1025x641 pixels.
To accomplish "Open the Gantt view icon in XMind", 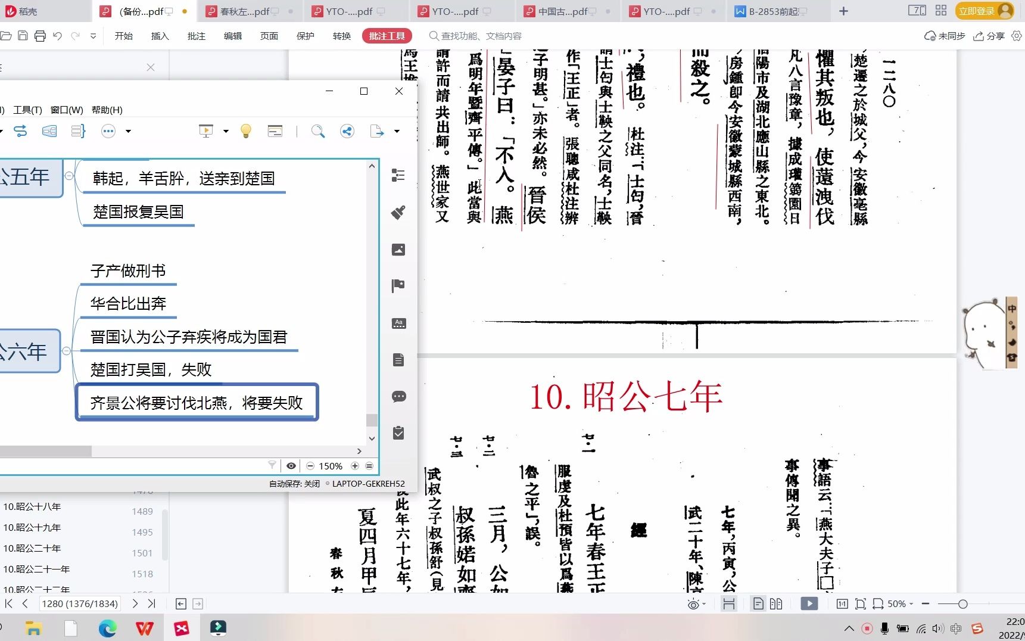I will [x=275, y=131].
